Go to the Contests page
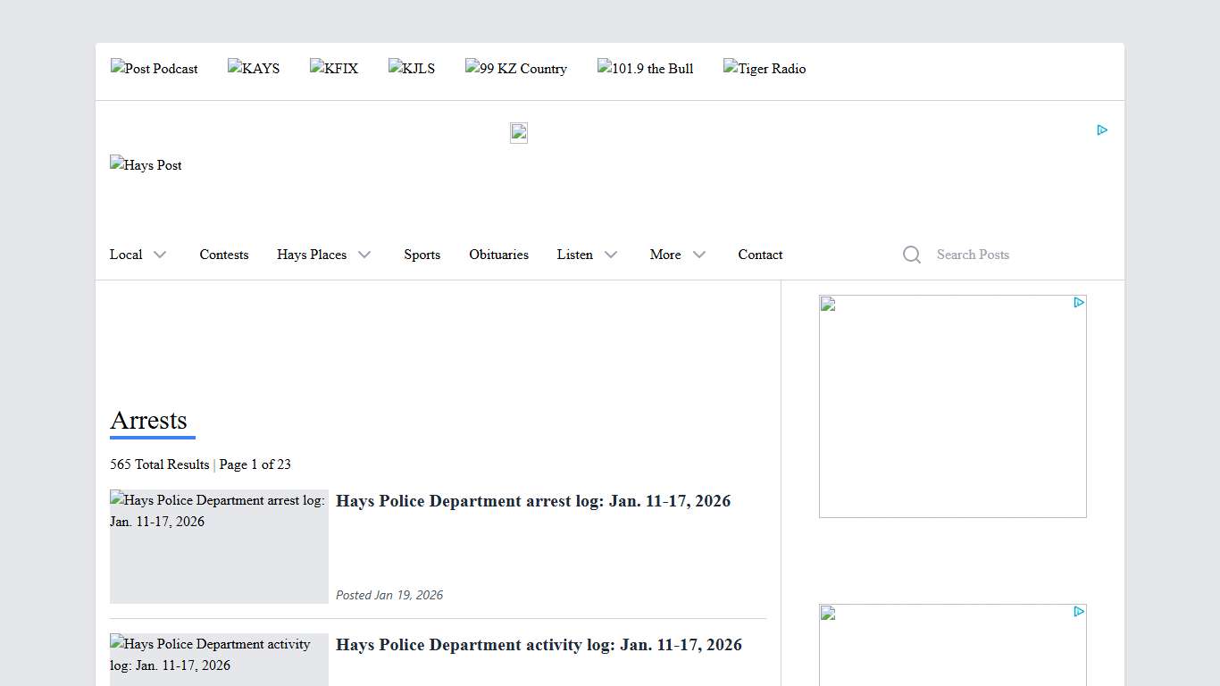1220x686 pixels. coord(224,255)
